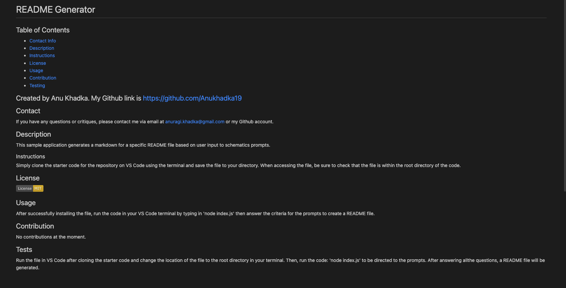Click the vertical scrollbar on the right edge
566x288 pixels.
point(564,96)
